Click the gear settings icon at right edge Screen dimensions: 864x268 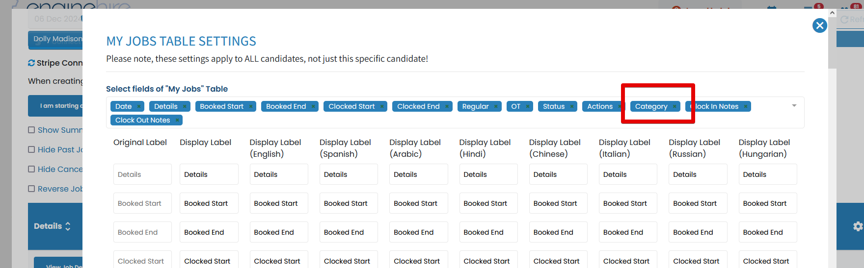point(858,226)
